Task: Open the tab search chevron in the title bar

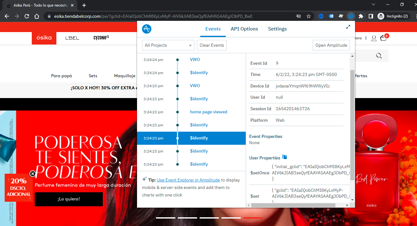Action: [374, 5]
